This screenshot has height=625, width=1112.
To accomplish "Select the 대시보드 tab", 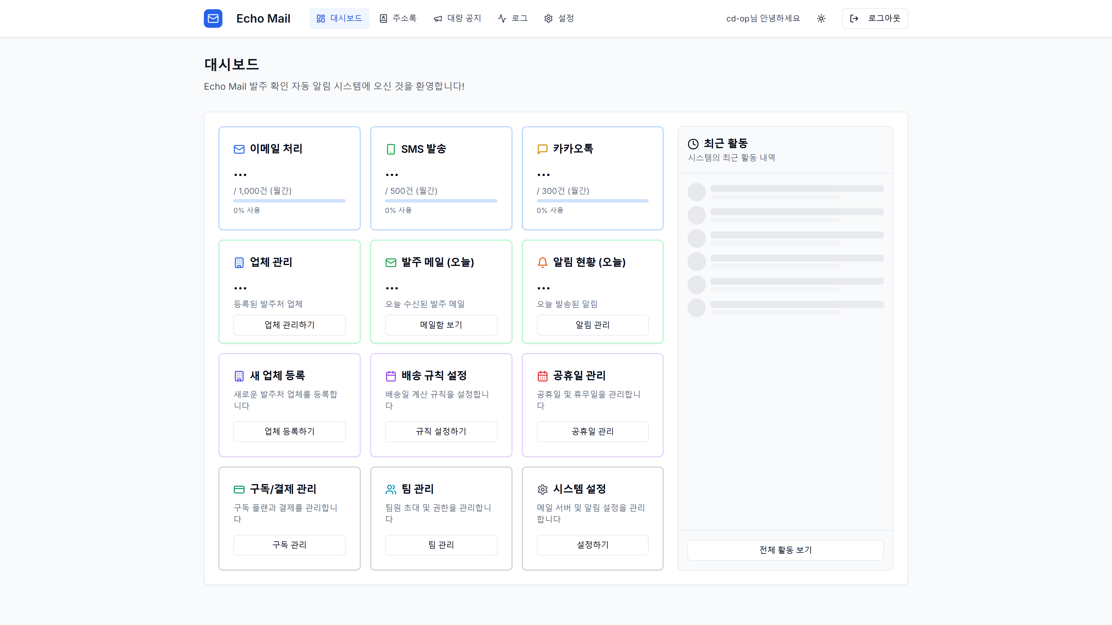I will coord(339,18).
